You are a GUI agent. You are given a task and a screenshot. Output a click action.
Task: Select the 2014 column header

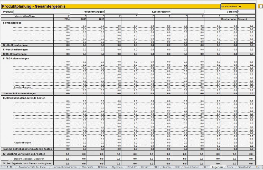62,19
